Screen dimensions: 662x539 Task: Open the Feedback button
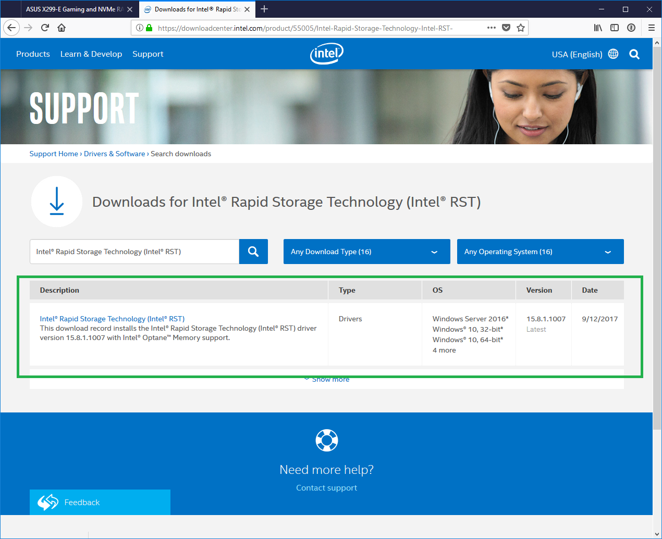[100, 502]
